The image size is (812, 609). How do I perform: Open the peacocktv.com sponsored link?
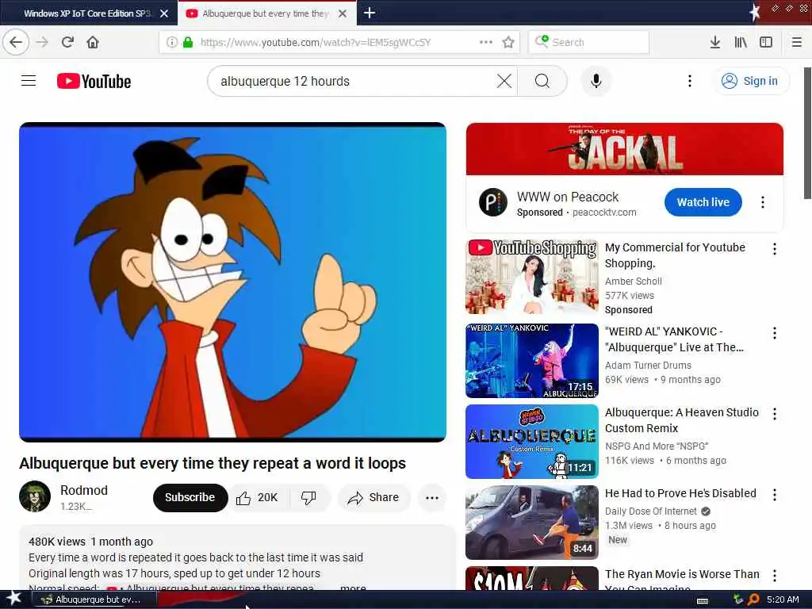click(x=604, y=213)
